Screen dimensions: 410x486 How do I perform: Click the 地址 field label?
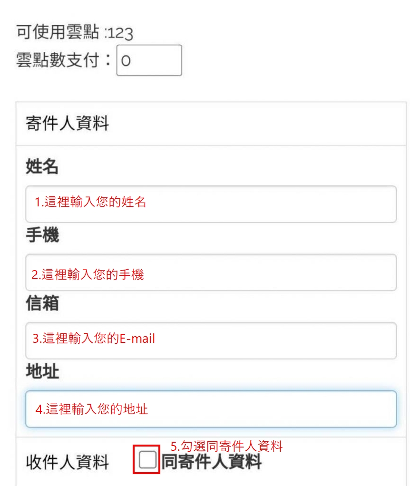click(42, 372)
